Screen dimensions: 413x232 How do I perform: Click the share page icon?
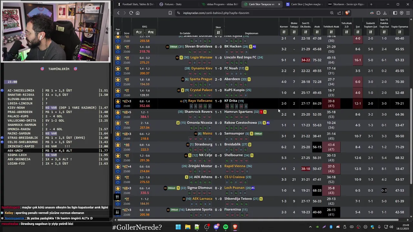tap(339, 13)
